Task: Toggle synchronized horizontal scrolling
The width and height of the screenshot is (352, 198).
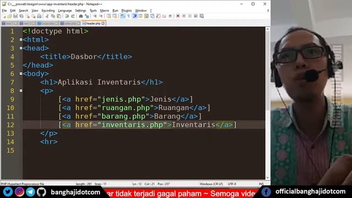Action: (114, 16)
